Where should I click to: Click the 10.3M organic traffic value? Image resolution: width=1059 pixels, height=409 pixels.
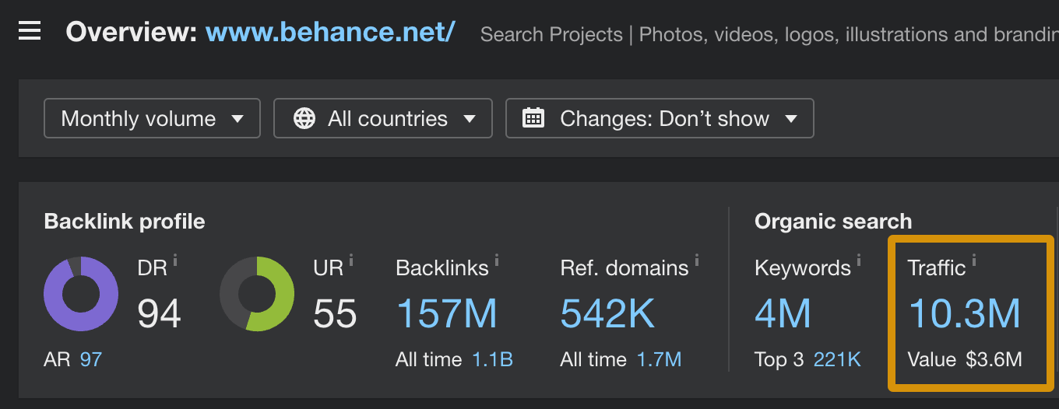[x=964, y=313]
